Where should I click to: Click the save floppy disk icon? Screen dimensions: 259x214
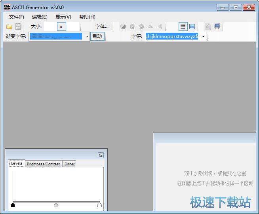18,27
